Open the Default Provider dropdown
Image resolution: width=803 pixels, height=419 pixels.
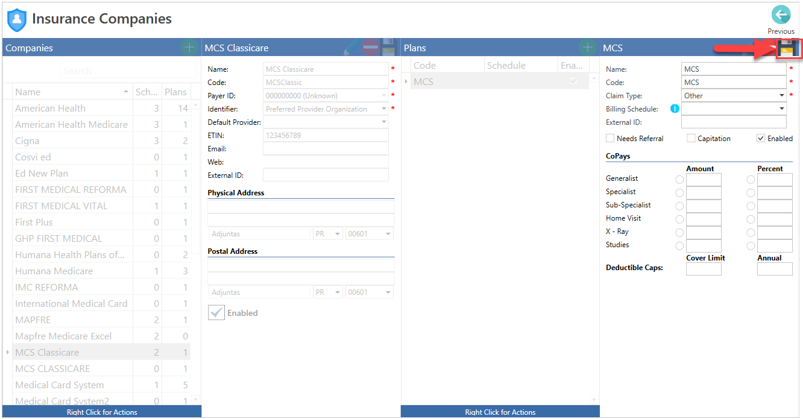(x=384, y=122)
